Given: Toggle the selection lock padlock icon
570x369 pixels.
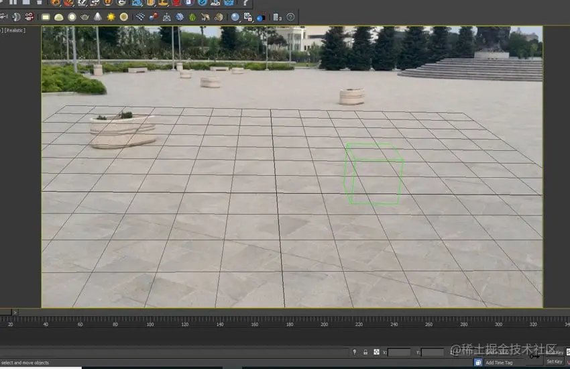Looking at the screenshot, I should [365, 352].
